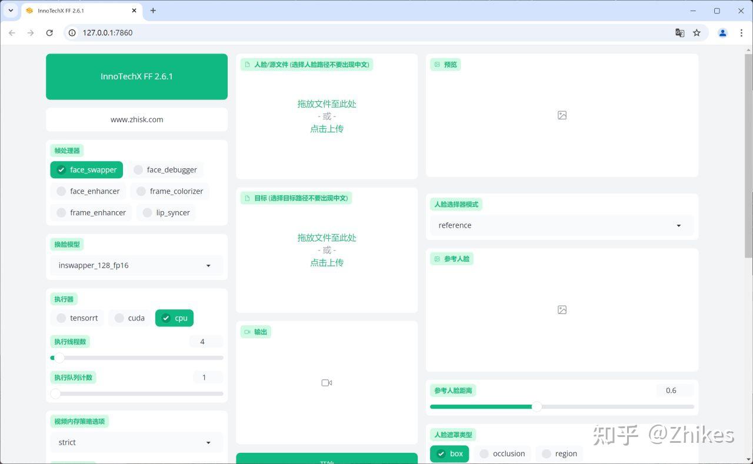
Task: Open the Chrome profile avatar icon
Action: 722,33
